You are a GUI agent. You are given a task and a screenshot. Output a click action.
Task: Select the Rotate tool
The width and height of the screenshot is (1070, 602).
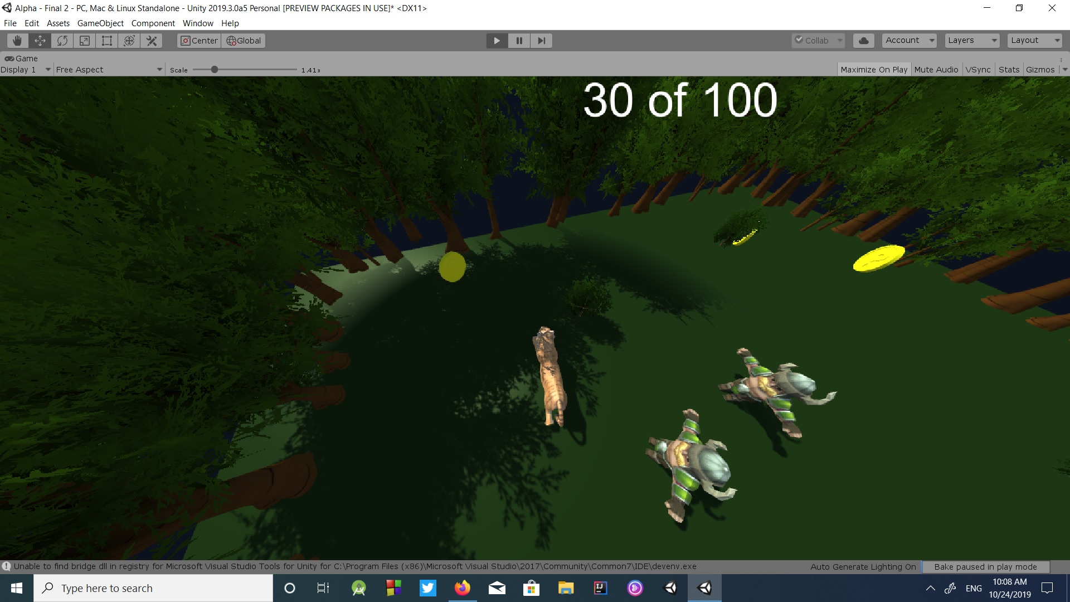point(62,41)
